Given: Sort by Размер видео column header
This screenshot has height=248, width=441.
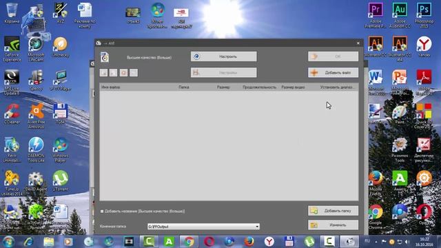Looking at the screenshot, I should point(293,87).
